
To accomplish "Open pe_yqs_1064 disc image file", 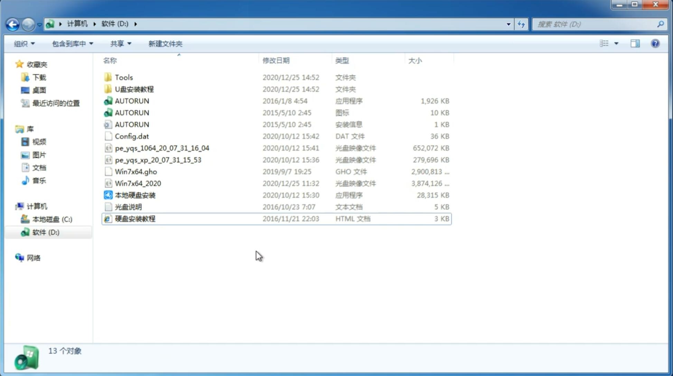I will pyautogui.click(x=162, y=148).
